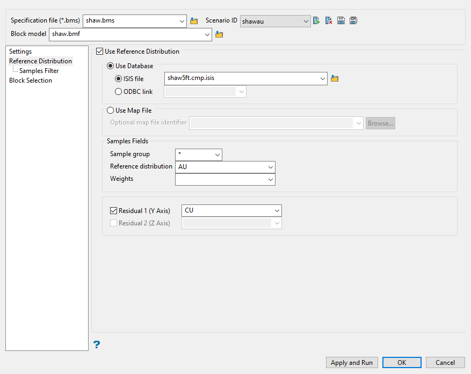Click the delete scenario icon
The image size is (471, 374).
[x=329, y=21]
